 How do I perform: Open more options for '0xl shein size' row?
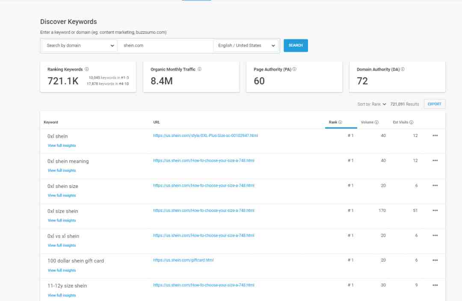[x=435, y=185]
